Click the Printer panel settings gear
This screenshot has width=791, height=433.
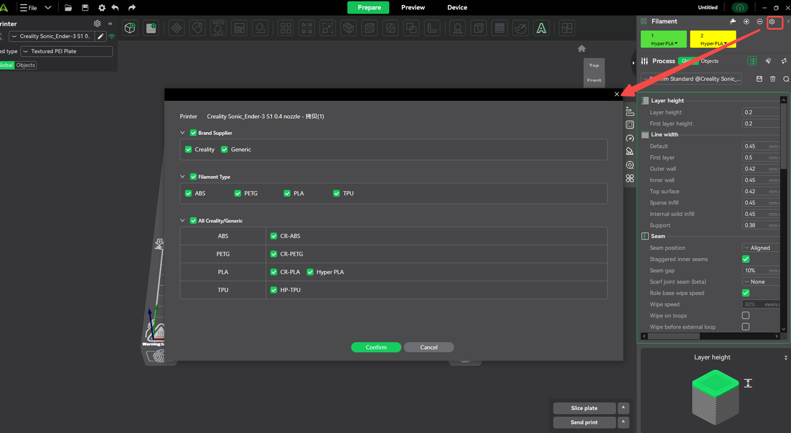(97, 24)
